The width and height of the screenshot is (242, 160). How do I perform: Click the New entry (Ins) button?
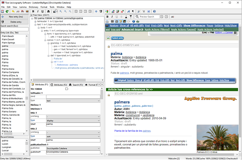pyautogui.click(x=15, y=17)
